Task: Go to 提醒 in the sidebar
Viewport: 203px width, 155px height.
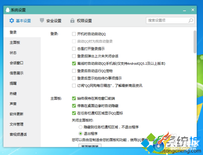Action: [x=22, y=83]
